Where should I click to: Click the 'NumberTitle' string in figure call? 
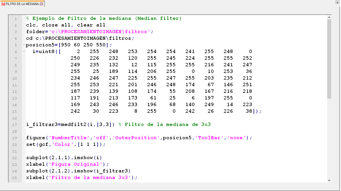pyautogui.click(x=70, y=138)
